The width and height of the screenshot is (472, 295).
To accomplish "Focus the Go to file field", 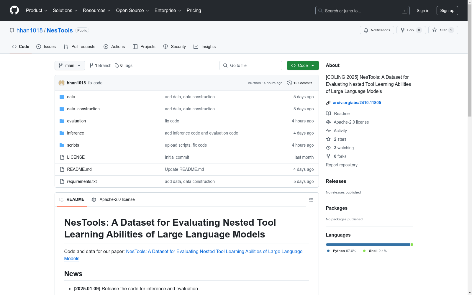I will [251, 65].
